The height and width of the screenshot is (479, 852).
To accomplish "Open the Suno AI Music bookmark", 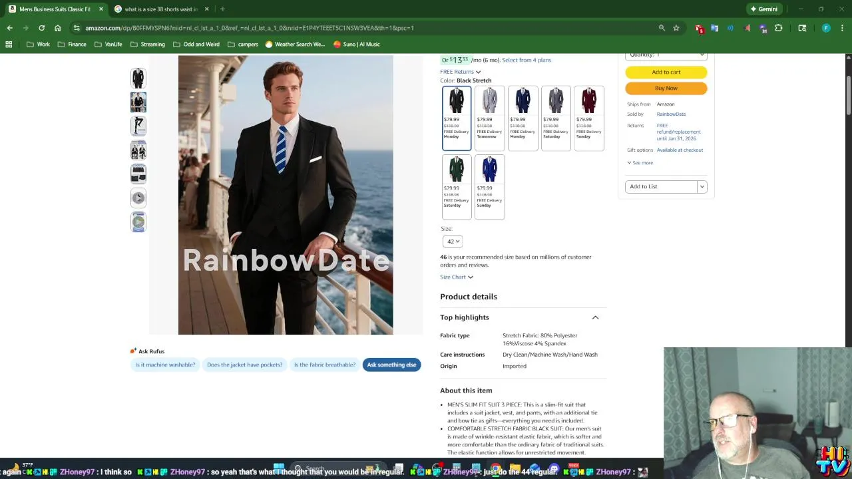I will click(x=357, y=45).
